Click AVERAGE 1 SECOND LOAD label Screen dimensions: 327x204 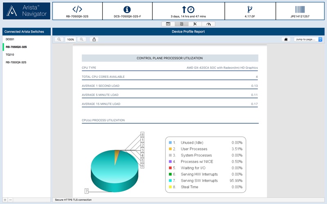tap(101, 86)
